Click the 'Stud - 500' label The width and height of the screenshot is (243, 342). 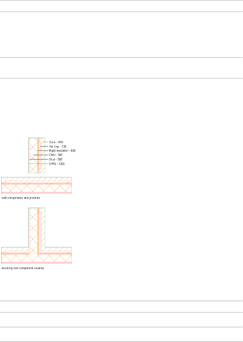tap(56, 159)
